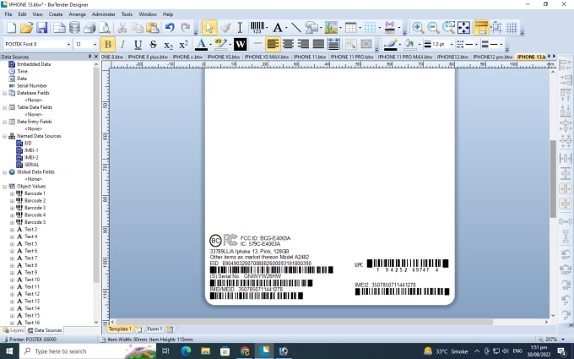Click the fill color paint bucket swatch
This screenshot has width=574, height=359.
tap(410, 44)
